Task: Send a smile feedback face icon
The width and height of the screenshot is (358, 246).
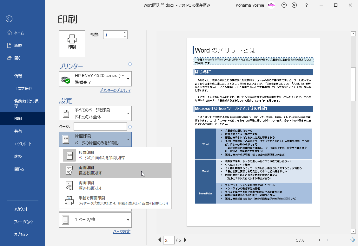Action: [x=284, y=5]
